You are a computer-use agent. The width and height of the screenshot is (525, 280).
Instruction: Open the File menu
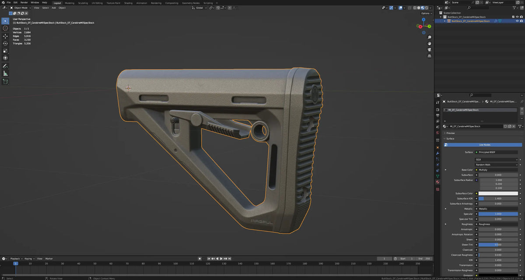tap(9, 3)
